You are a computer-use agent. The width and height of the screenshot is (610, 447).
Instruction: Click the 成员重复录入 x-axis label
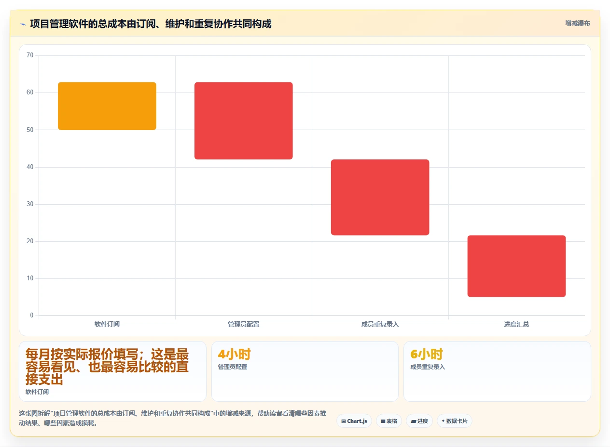point(380,324)
